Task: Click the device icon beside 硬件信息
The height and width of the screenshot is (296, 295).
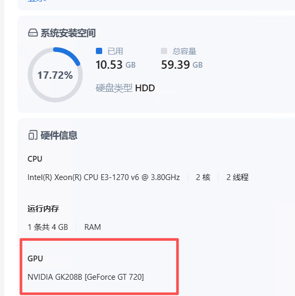Action: (33, 135)
